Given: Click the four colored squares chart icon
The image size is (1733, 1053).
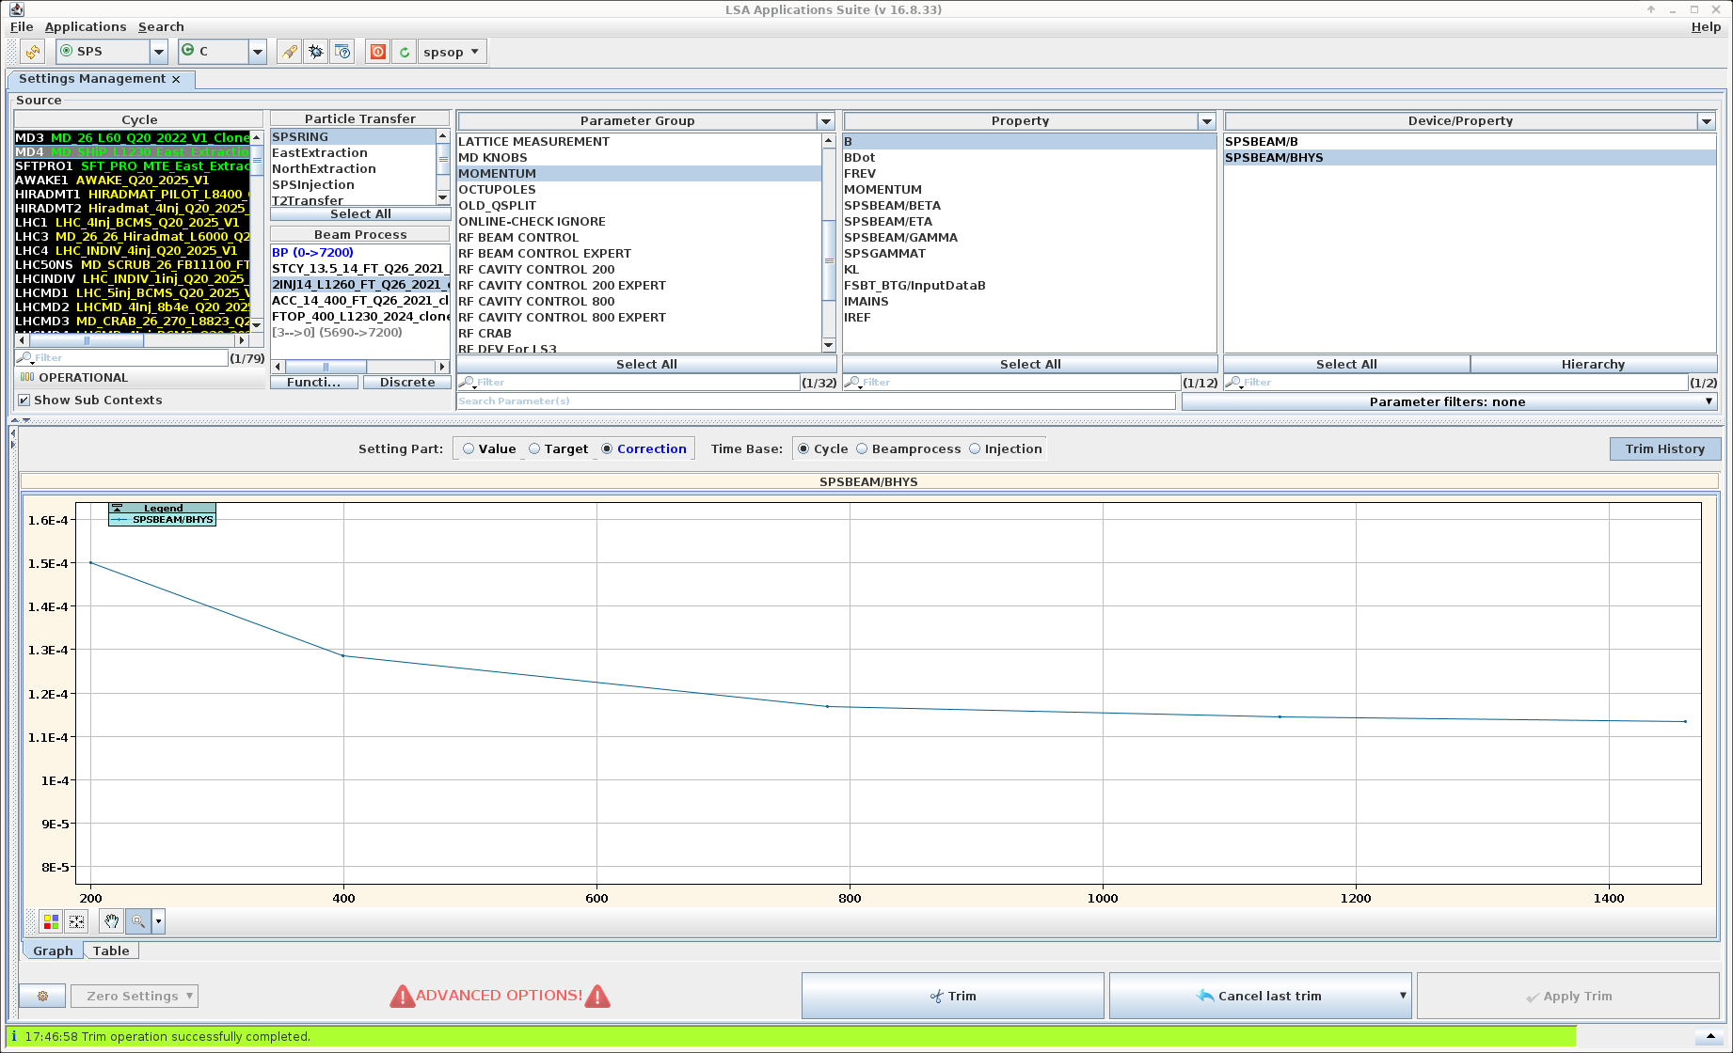Looking at the screenshot, I should [51, 921].
